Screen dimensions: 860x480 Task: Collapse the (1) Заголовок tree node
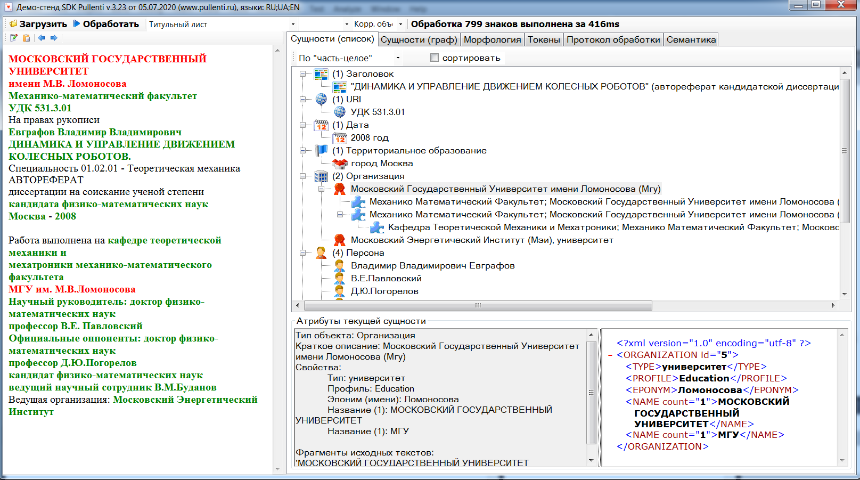(x=302, y=74)
